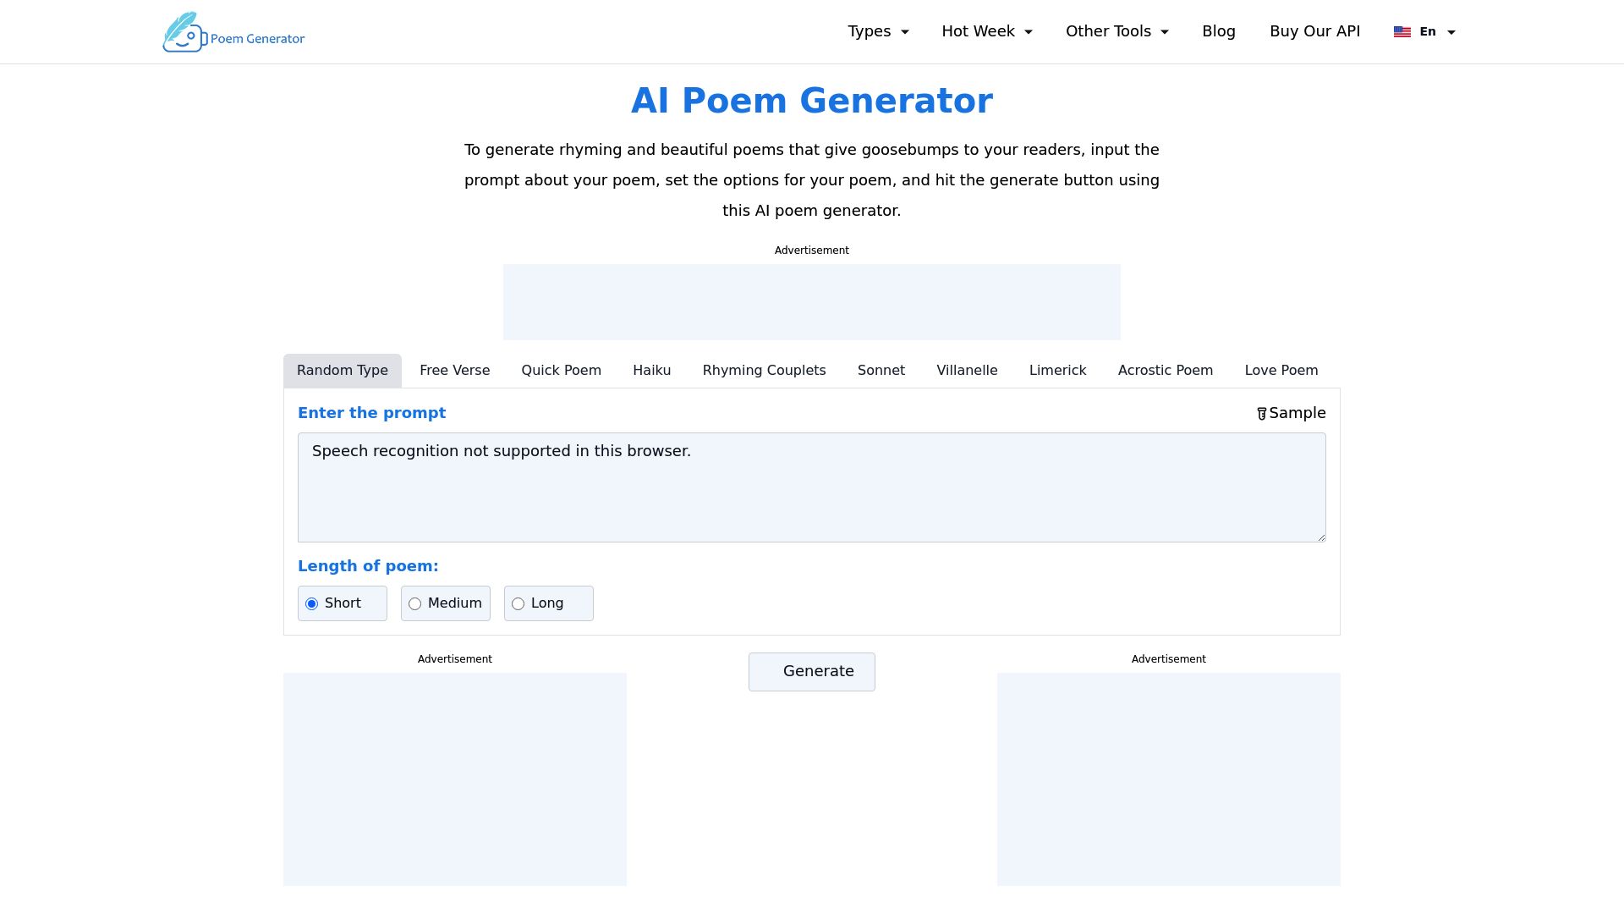Open the Blog page
The height and width of the screenshot is (914, 1624).
pyautogui.click(x=1219, y=31)
